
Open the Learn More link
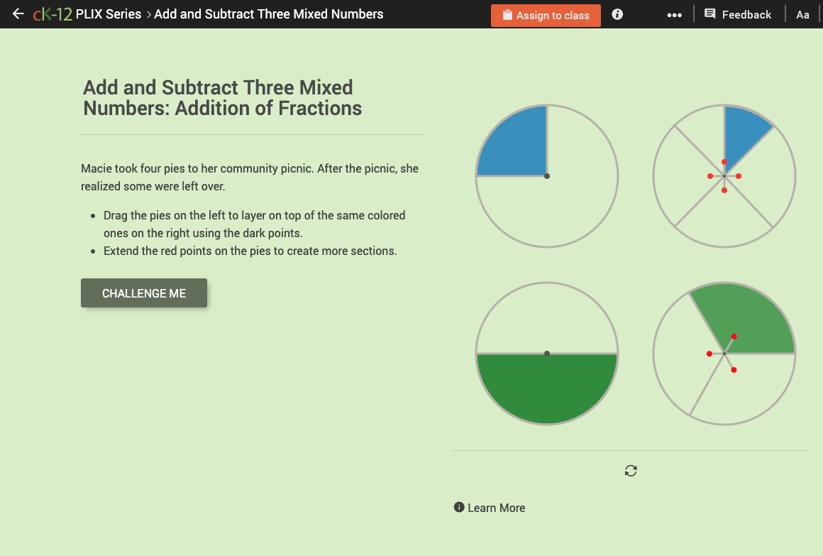coord(497,508)
